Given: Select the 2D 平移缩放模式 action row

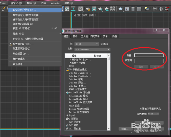Looking at the screenshot, I should (86, 70).
